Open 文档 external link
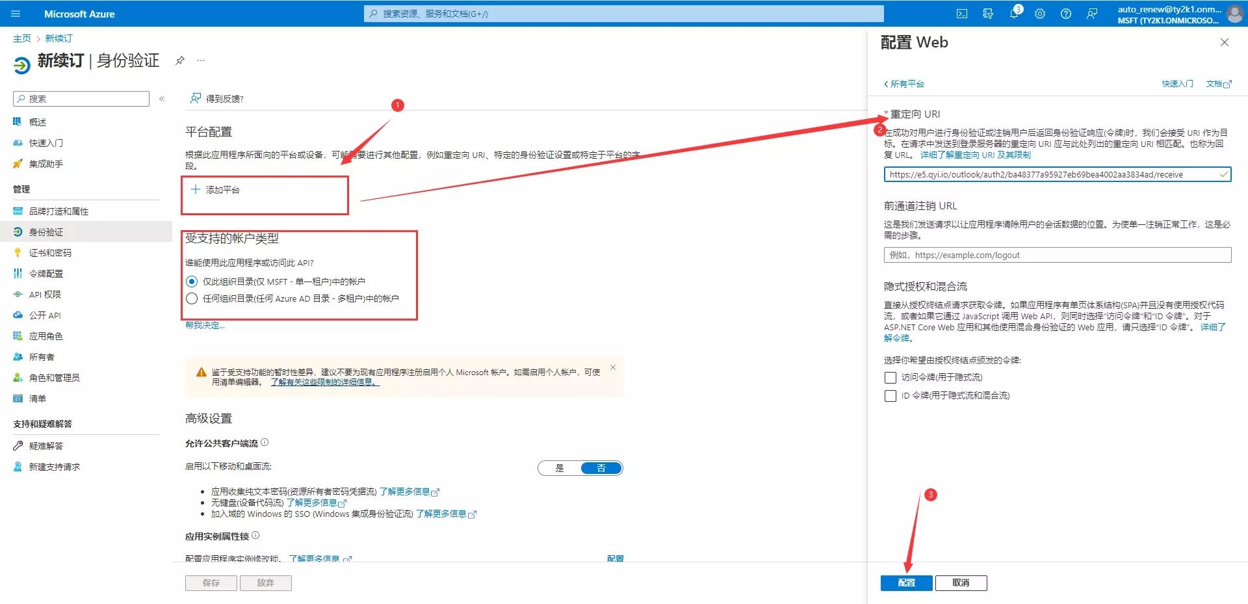 [1219, 84]
